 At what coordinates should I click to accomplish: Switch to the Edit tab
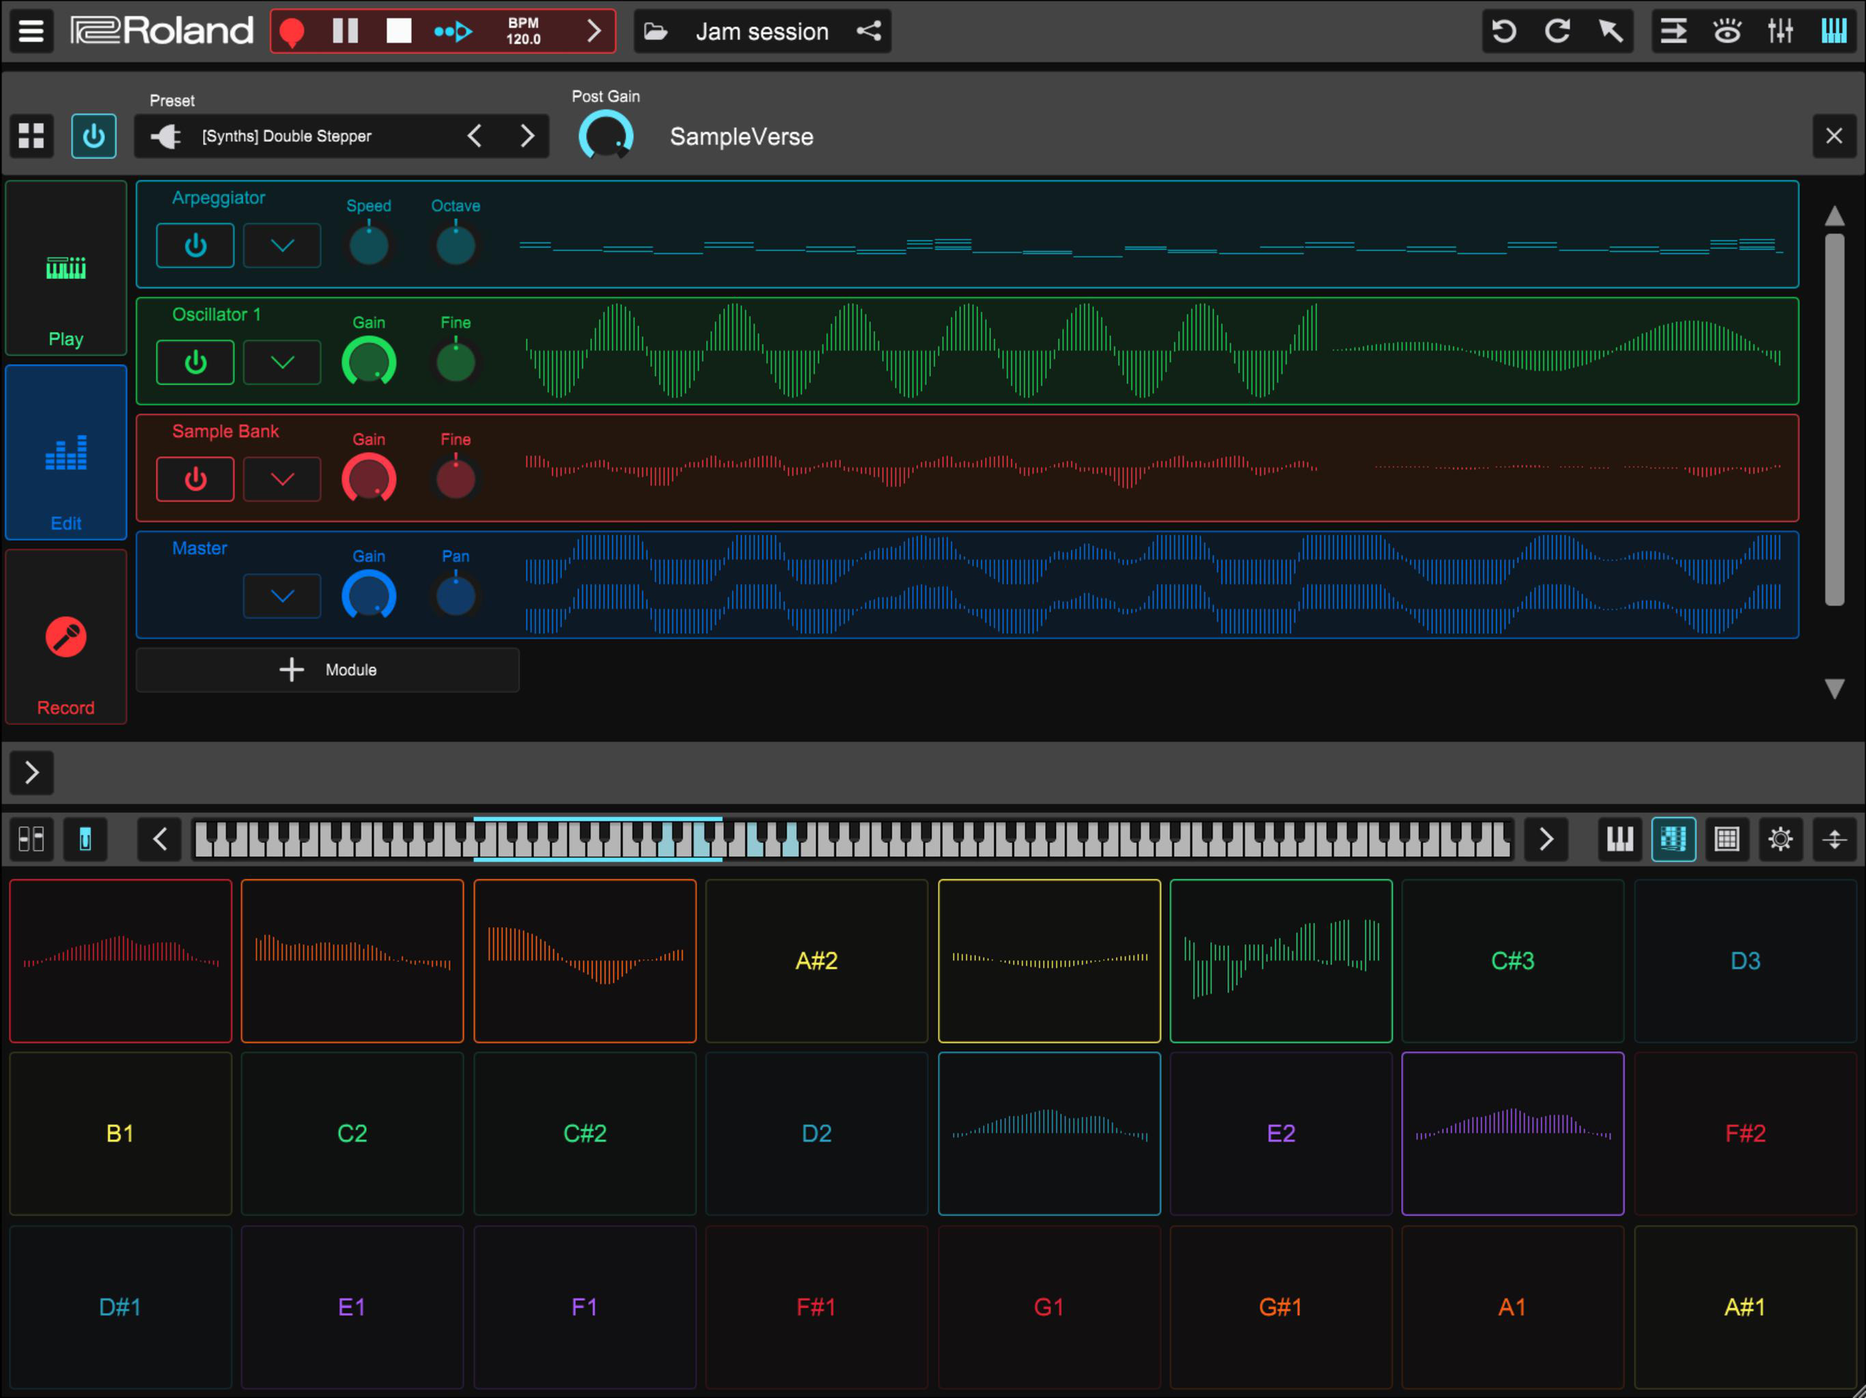coord(66,452)
